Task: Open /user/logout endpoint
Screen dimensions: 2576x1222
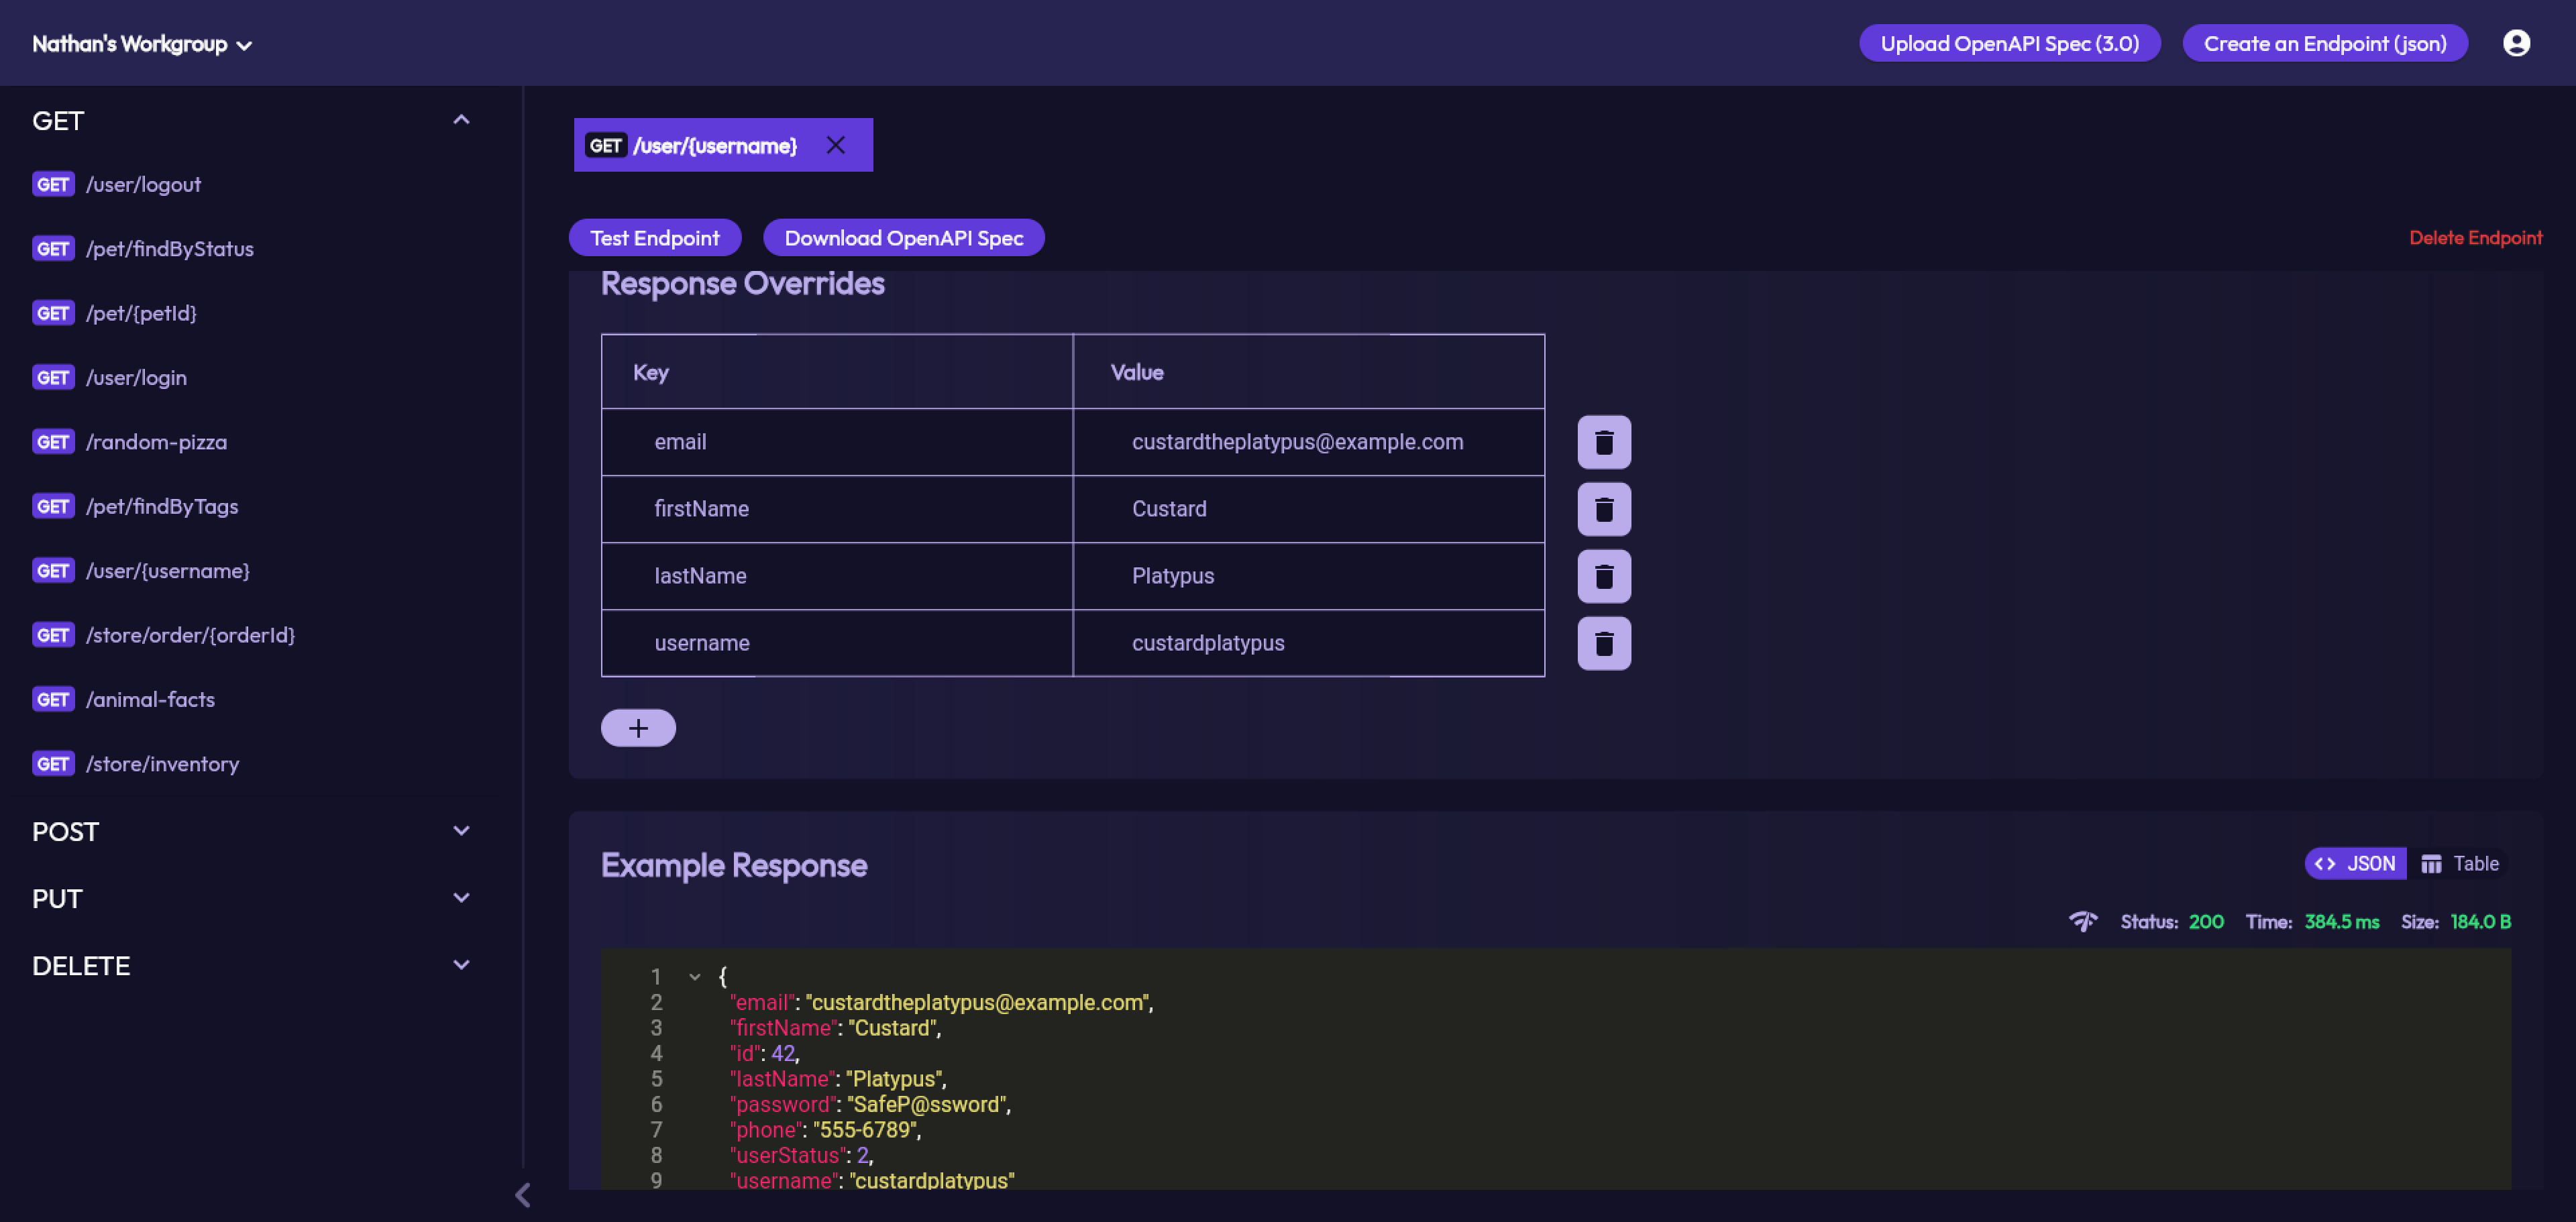Action: (143, 184)
